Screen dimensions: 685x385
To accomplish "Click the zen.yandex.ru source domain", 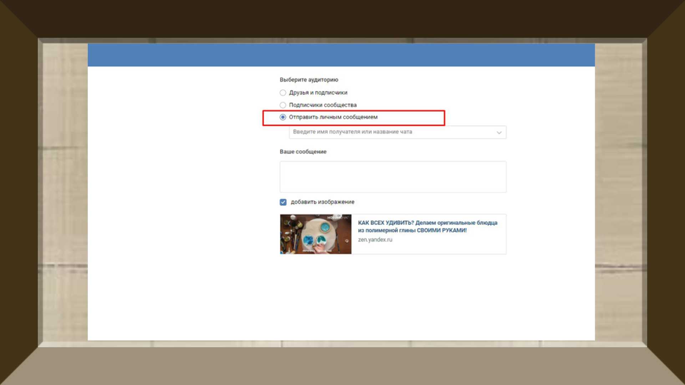I will click(x=375, y=240).
